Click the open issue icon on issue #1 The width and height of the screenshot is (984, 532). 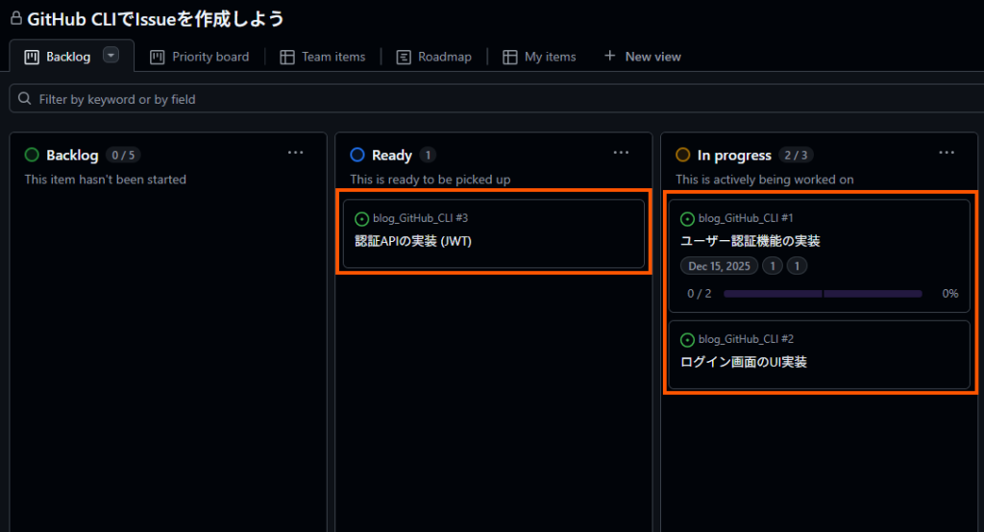[x=687, y=219]
